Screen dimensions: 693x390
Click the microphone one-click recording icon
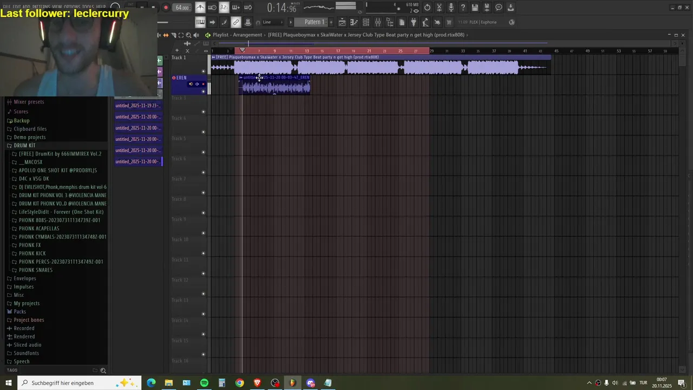click(451, 8)
